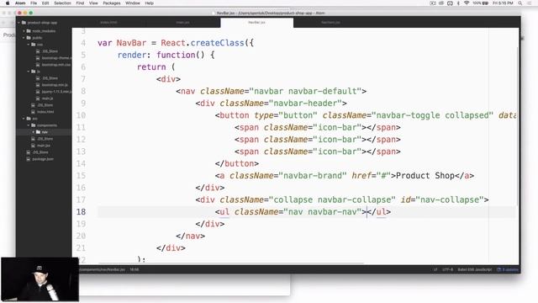
Task: Click line number 18 in the gutter
Action: (81, 211)
